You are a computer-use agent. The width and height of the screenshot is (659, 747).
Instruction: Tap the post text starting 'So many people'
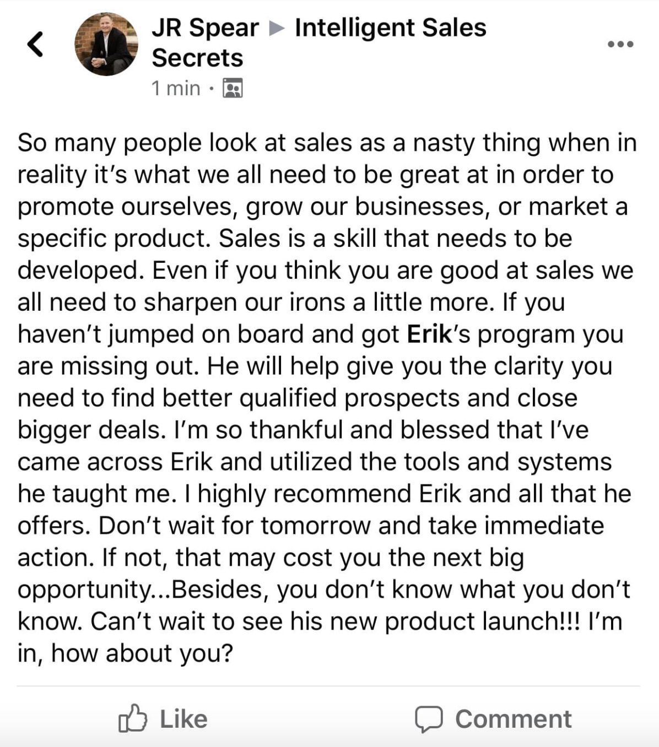coord(328,398)
